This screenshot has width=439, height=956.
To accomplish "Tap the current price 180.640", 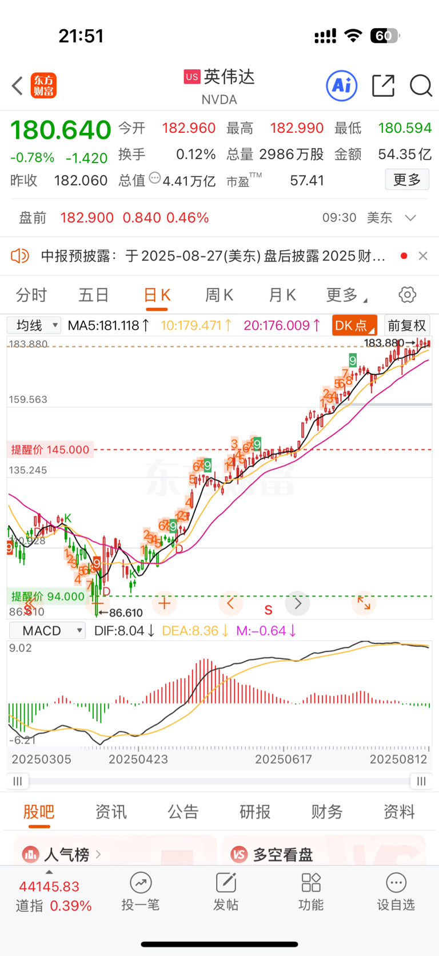I will click(61, 129).
